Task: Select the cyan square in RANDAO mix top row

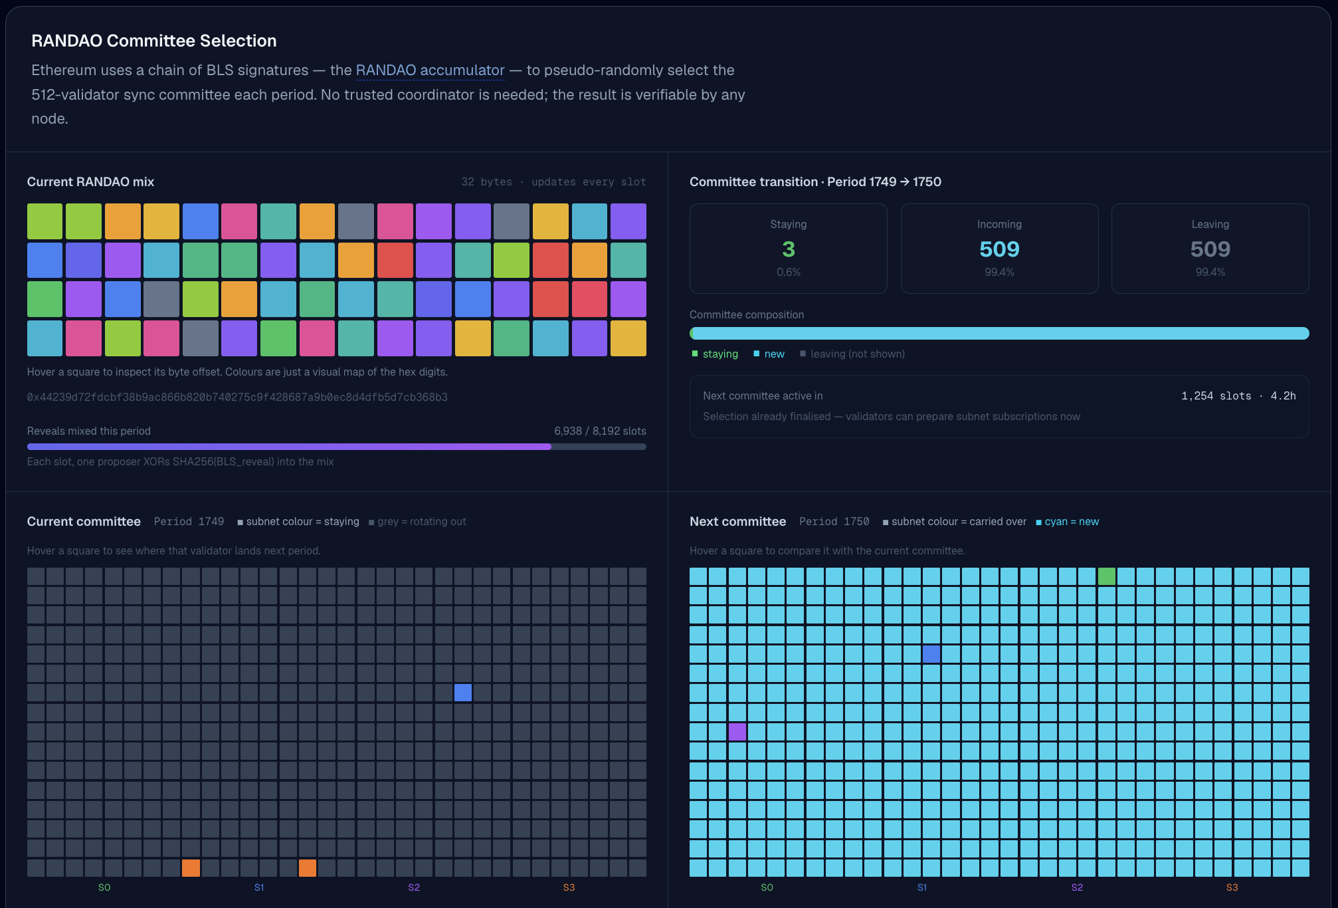Action: (x=589, y=221)
